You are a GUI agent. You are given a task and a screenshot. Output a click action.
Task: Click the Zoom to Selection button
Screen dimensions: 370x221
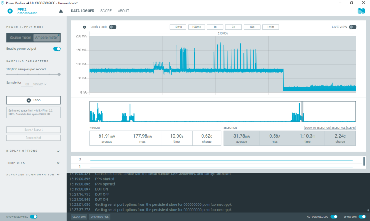(317, 128)
